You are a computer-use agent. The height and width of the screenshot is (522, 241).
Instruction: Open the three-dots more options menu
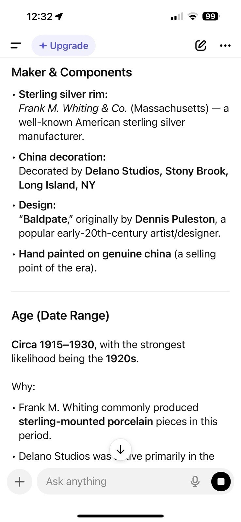coord(225,46)
